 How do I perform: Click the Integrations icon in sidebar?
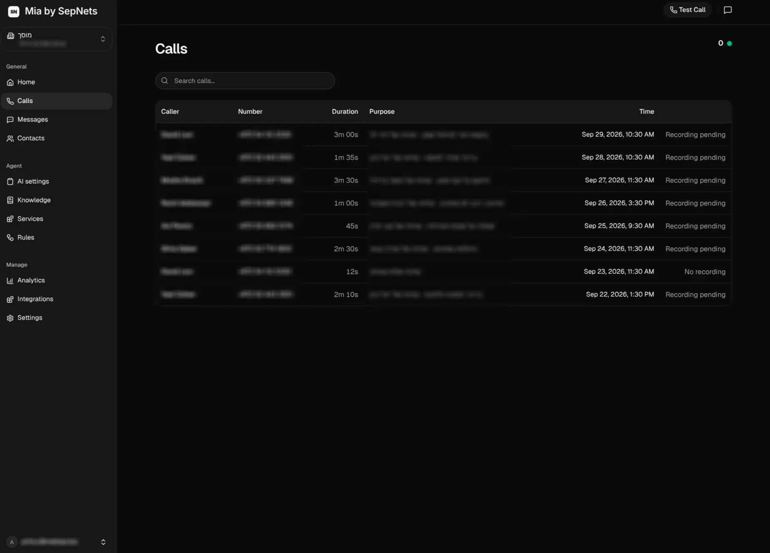(10, 299)
